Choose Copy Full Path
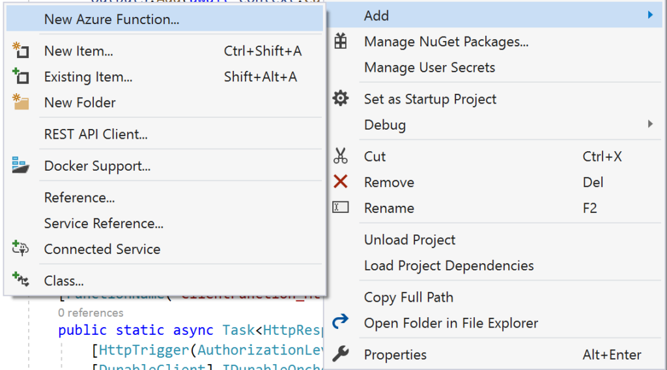The image size is (667, 370). coord(495,297)
